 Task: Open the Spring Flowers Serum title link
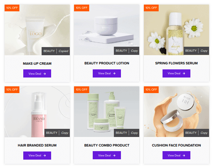pos(176,63)
